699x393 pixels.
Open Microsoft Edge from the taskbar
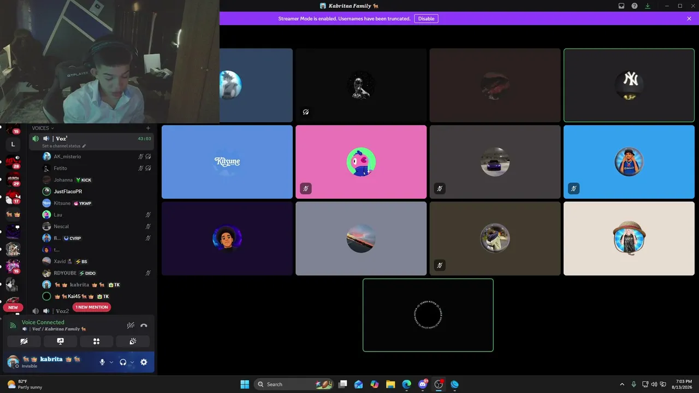tap(406, 384)
